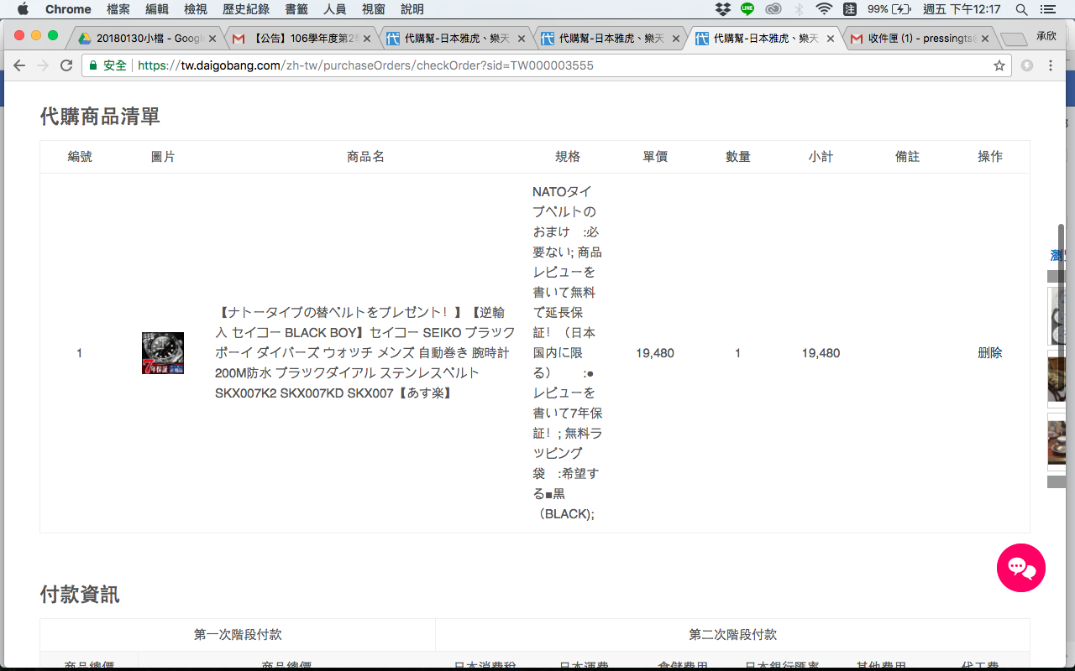Click the battery status indicator
The image size is (1075, 671).
coord(889,9)
